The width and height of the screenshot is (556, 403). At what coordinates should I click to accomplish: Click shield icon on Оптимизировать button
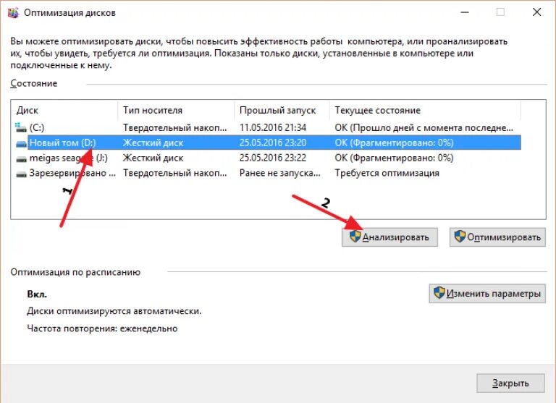(x=460, y=237)
